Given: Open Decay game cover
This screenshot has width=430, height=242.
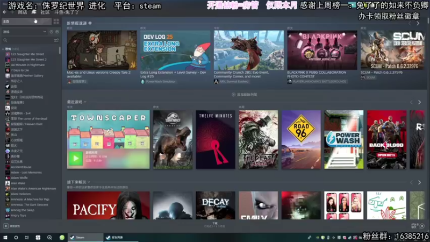Looking at the screenshot, I should point(216,205).
